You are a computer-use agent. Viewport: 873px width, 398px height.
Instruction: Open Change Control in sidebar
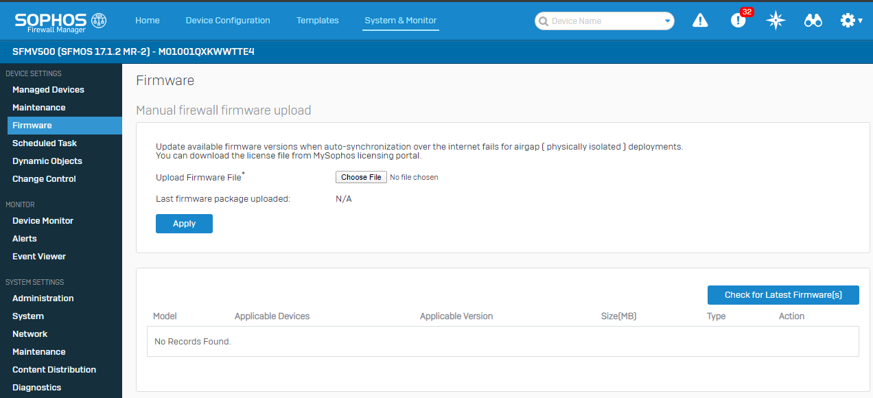(44, 179)
